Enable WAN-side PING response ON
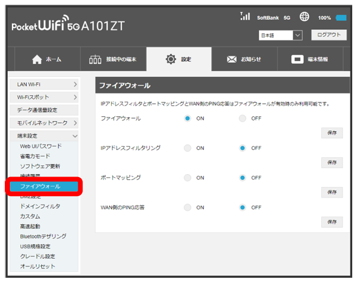Screen dimensions: 357x282 [187, 207]
